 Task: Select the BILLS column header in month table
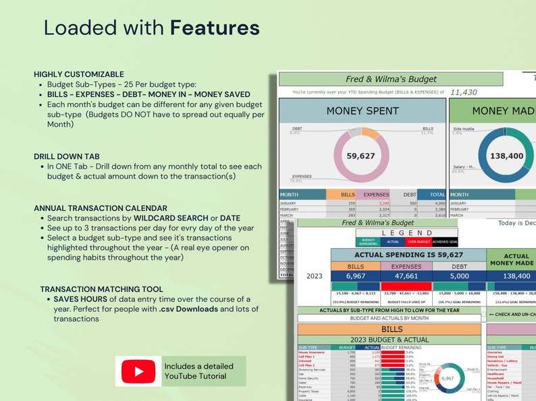tap(341, 195)
